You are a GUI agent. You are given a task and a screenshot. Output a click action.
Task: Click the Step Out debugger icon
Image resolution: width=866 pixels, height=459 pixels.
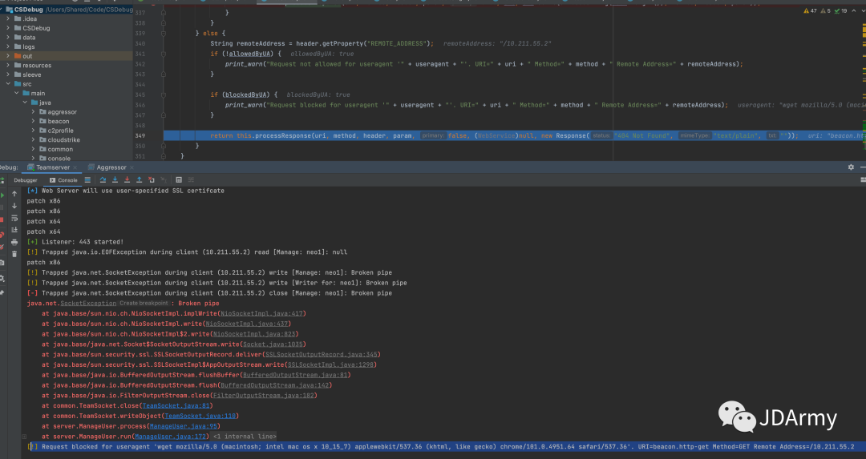coord(140,180)
